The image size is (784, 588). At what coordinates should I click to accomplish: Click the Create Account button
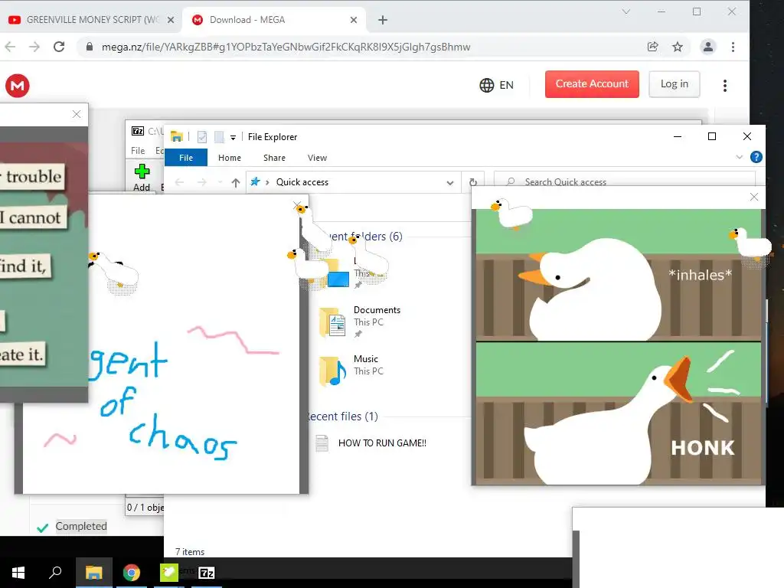[x=592, y=84]
